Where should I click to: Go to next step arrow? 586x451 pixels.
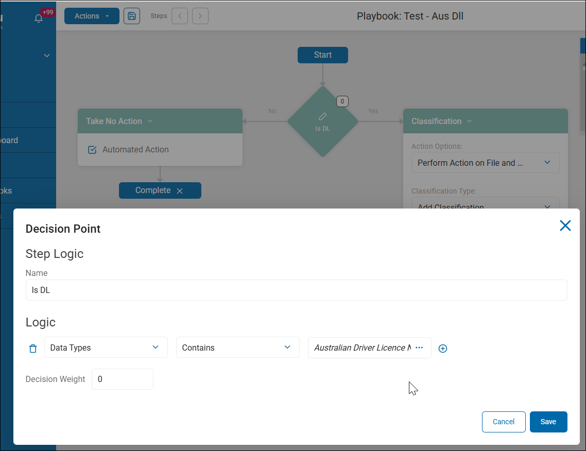[200, 16]
